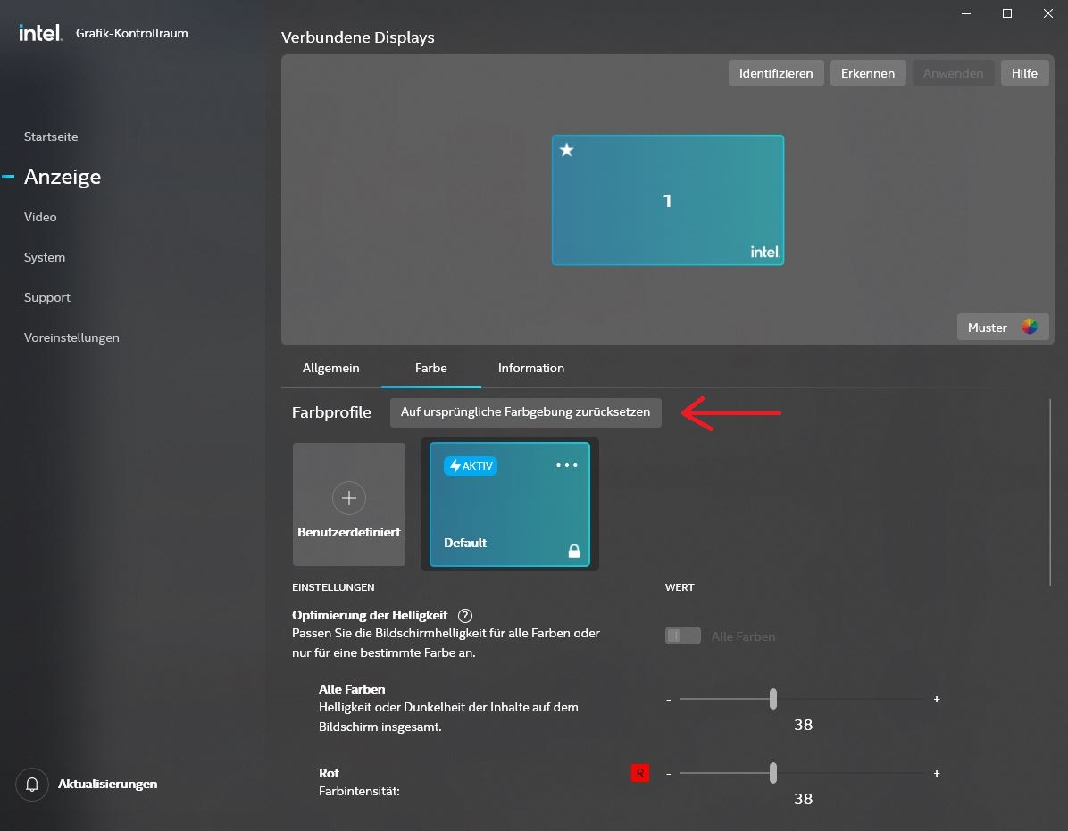Select Anzeige in the sidebar
Screen dimensions: 1068x831
(x=63, y=177)
